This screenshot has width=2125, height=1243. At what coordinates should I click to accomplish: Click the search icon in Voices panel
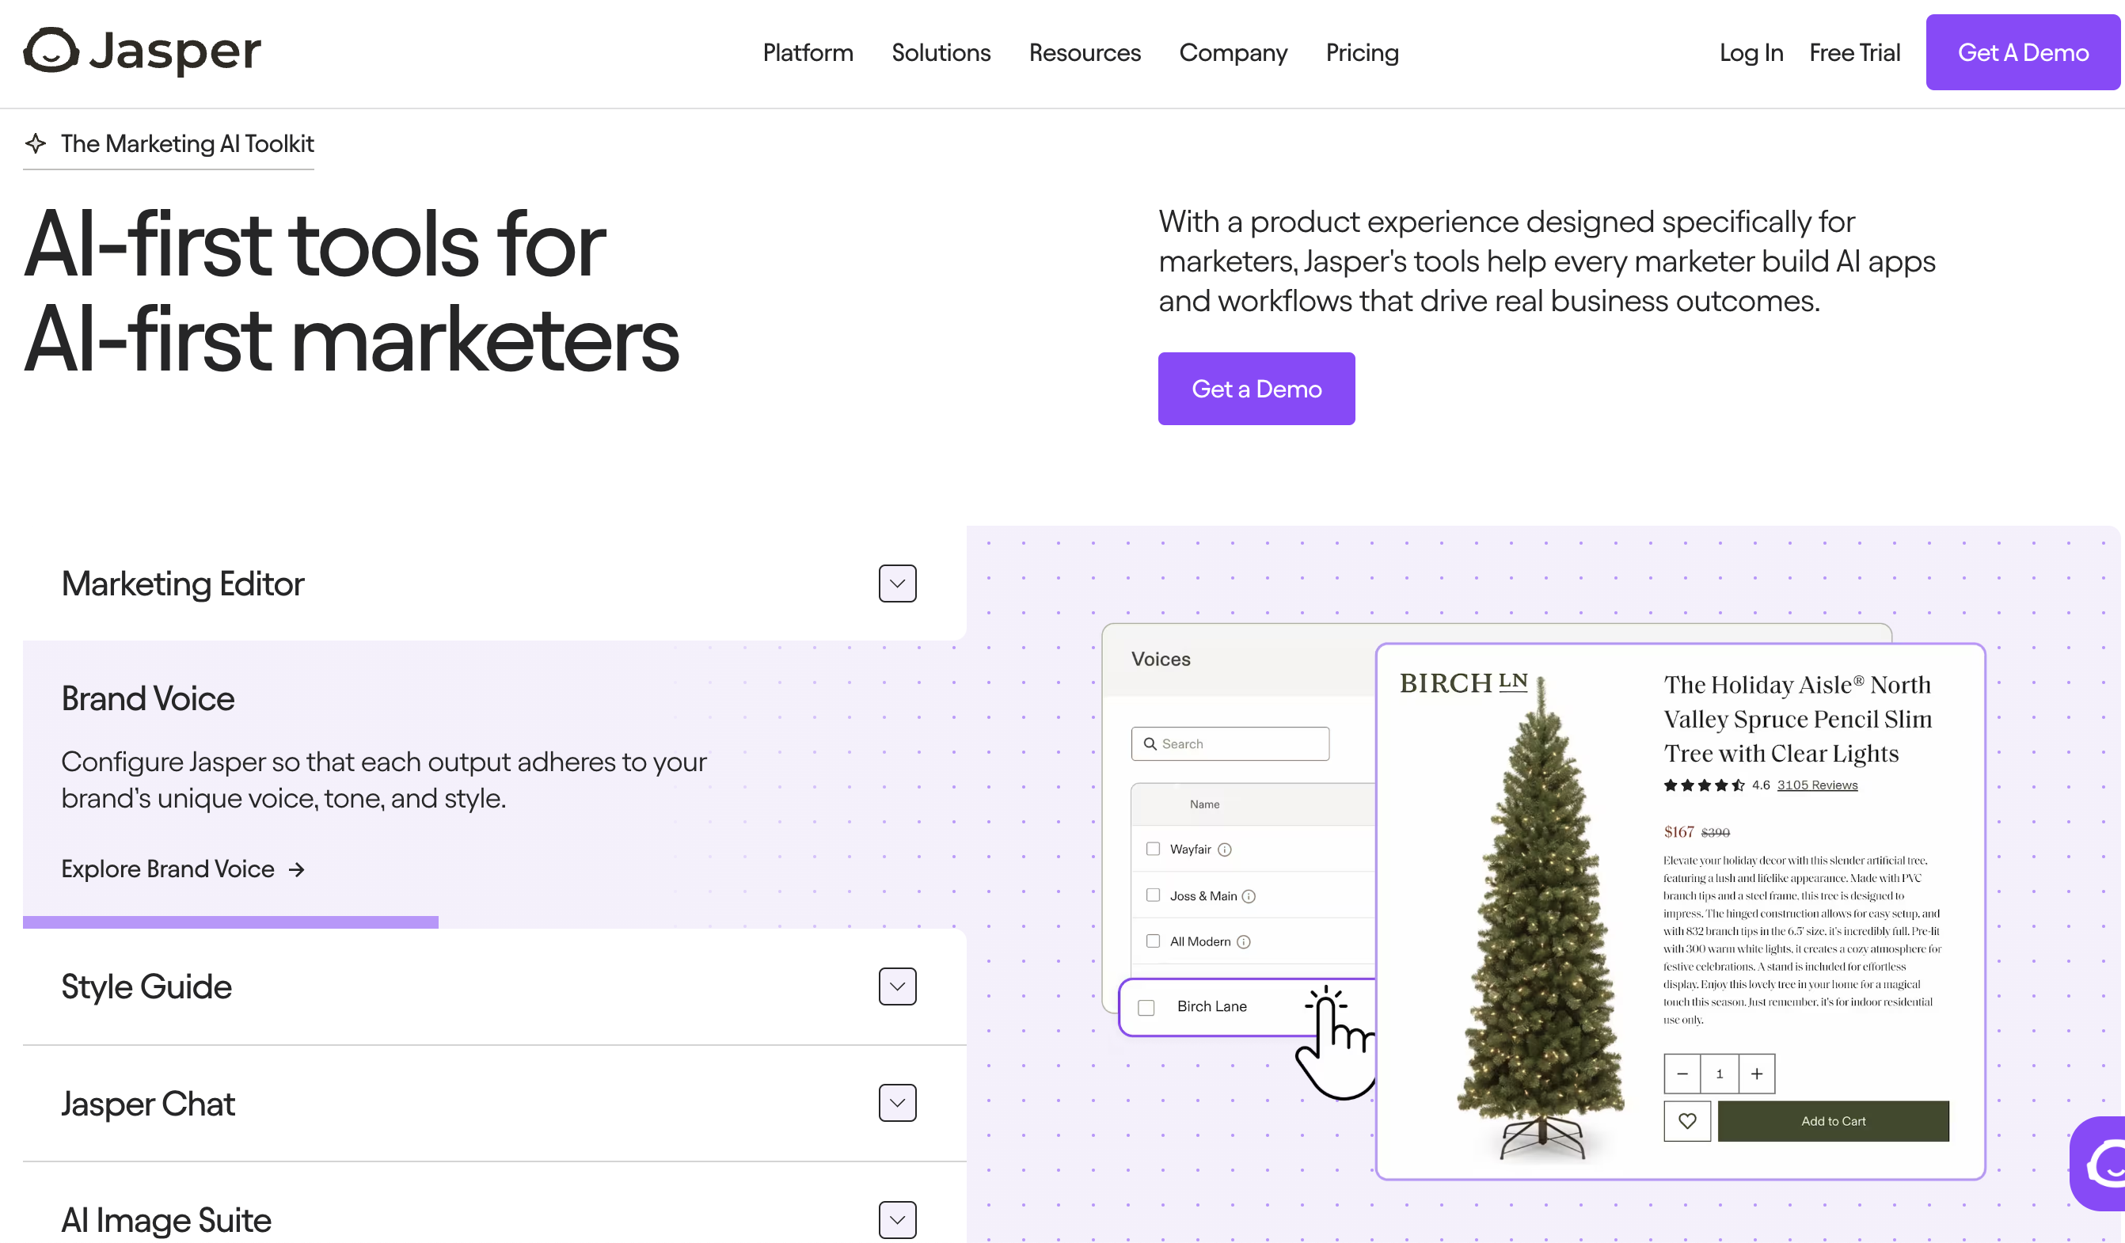[x=1150, y=743]
